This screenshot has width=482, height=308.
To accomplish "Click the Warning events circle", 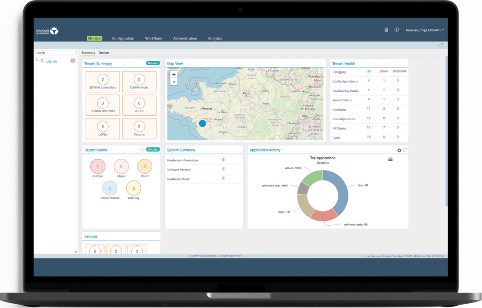I will click(x=133, y=188).
